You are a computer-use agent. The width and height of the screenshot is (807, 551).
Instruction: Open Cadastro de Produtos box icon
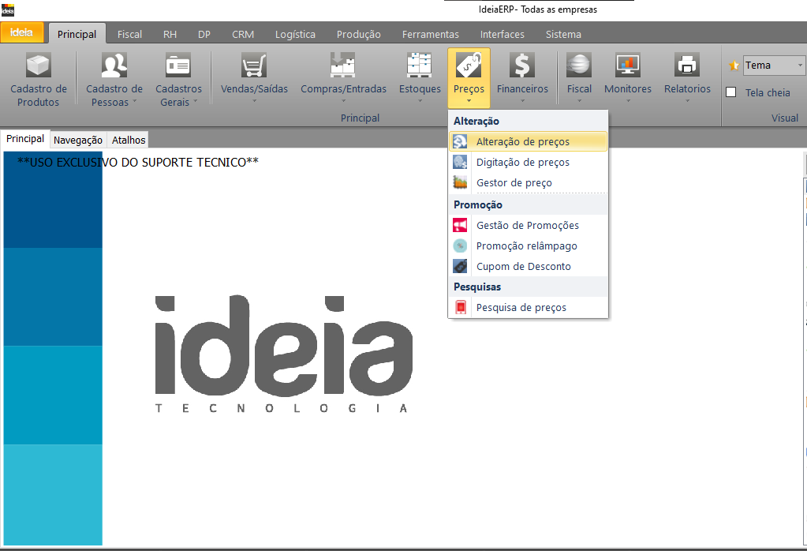click(x=38, y=65)
